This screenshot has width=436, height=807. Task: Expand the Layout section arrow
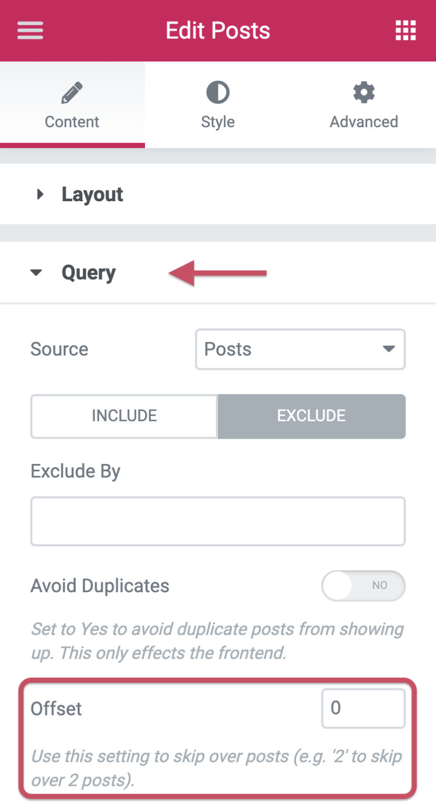pyautogui.click(x=40, y=194)
